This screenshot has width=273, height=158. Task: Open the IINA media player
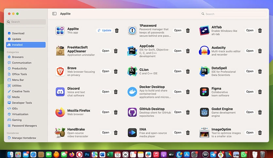(x=178, y=133)
